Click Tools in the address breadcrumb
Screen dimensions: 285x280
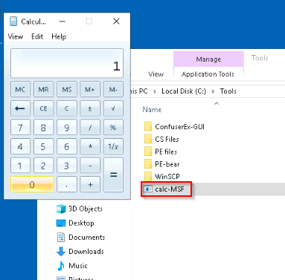(x=228, y=91)
